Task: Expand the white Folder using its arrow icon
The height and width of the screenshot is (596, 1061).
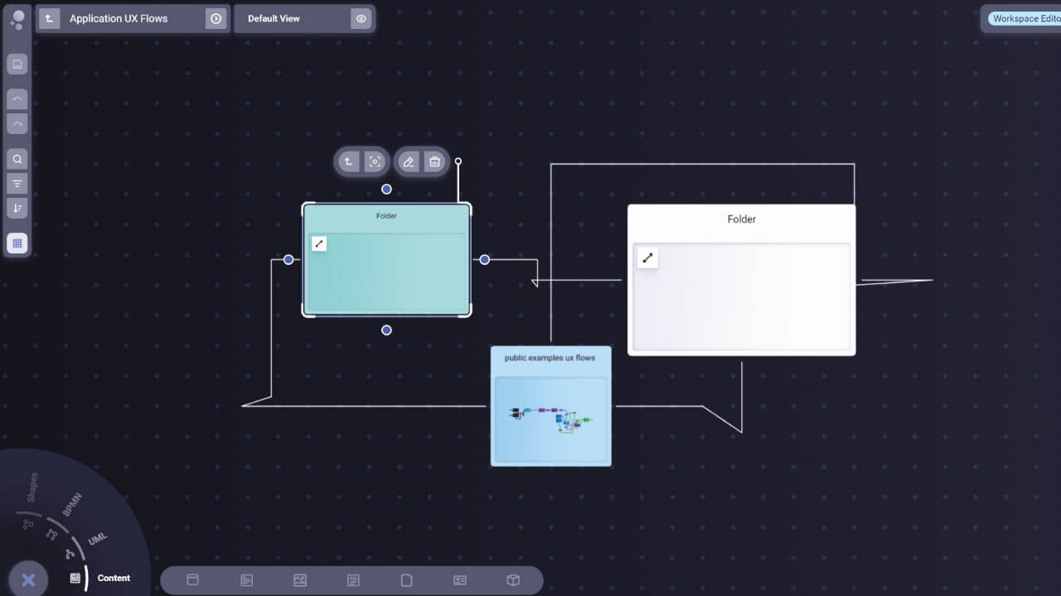Action: [648, 258]
